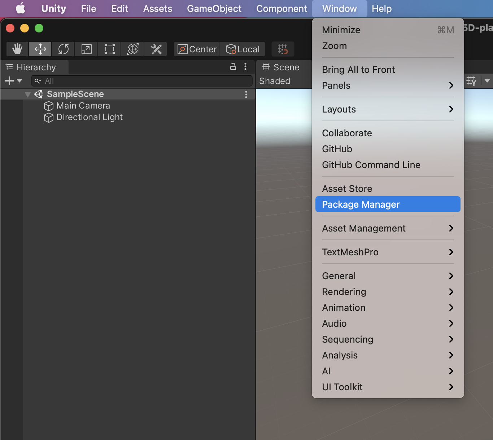This screenshot has height=440, width=493.
Task: Focus the Hierarchy search field
Action: pyautogui.click(x=142, y=81)
